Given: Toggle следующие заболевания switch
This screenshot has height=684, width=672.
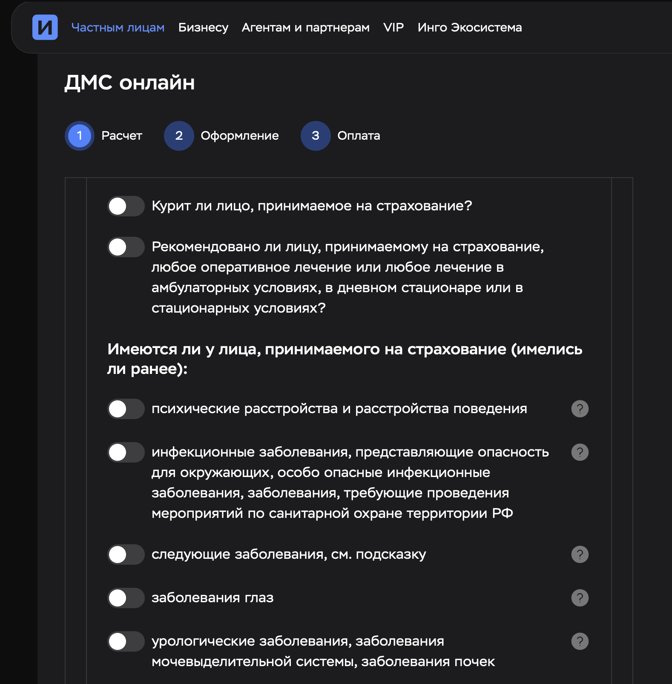Looking at the screenshot, I should (x=126, y=555).
